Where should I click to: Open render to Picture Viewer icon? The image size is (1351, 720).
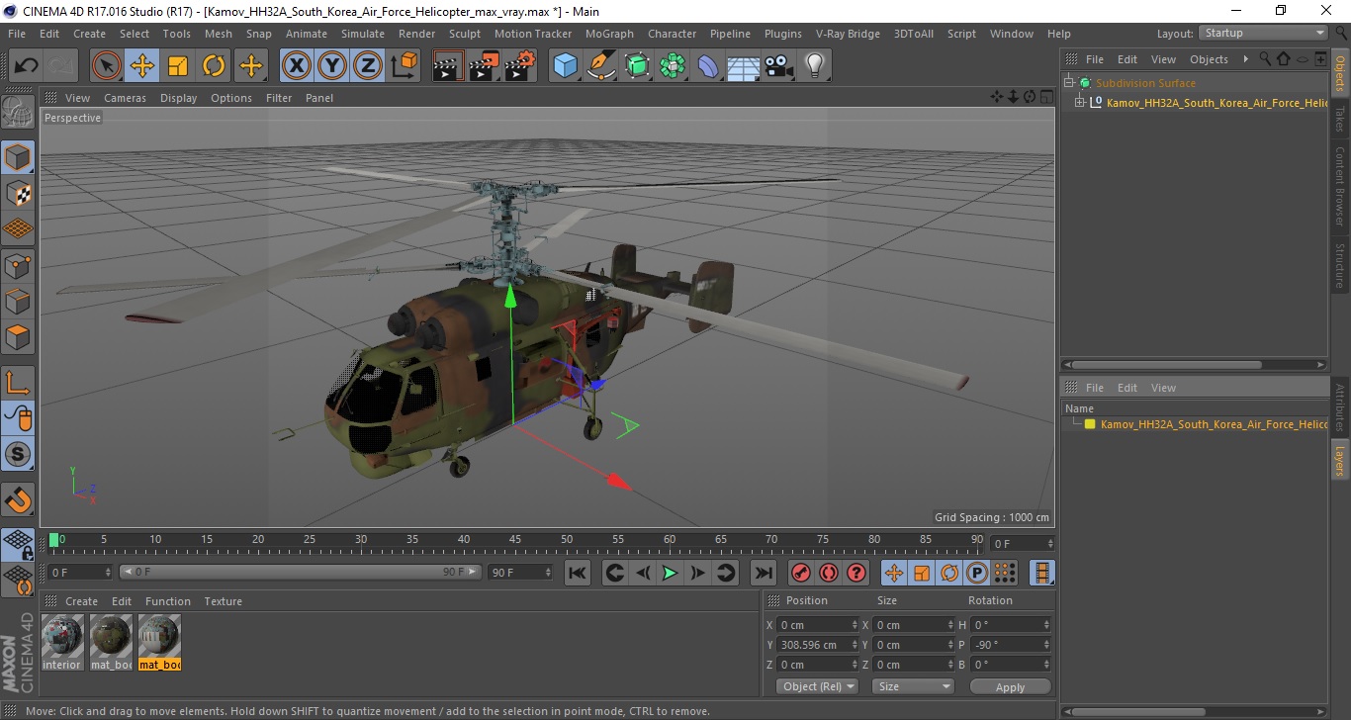coord(484,66)
